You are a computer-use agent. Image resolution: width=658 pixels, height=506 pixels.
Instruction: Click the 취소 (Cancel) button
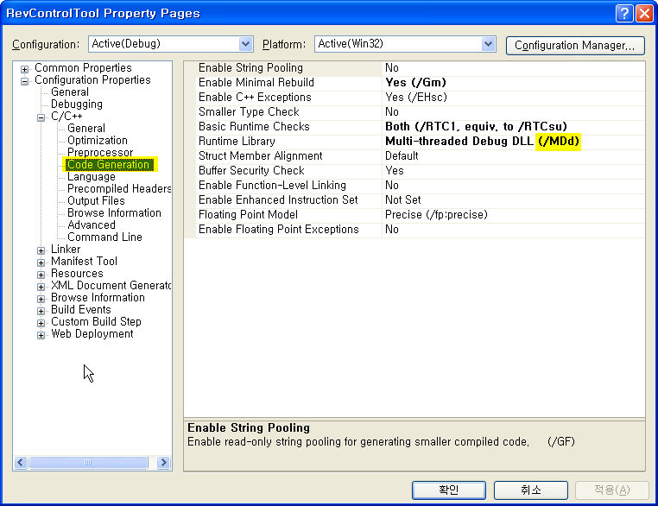point(530,490)
